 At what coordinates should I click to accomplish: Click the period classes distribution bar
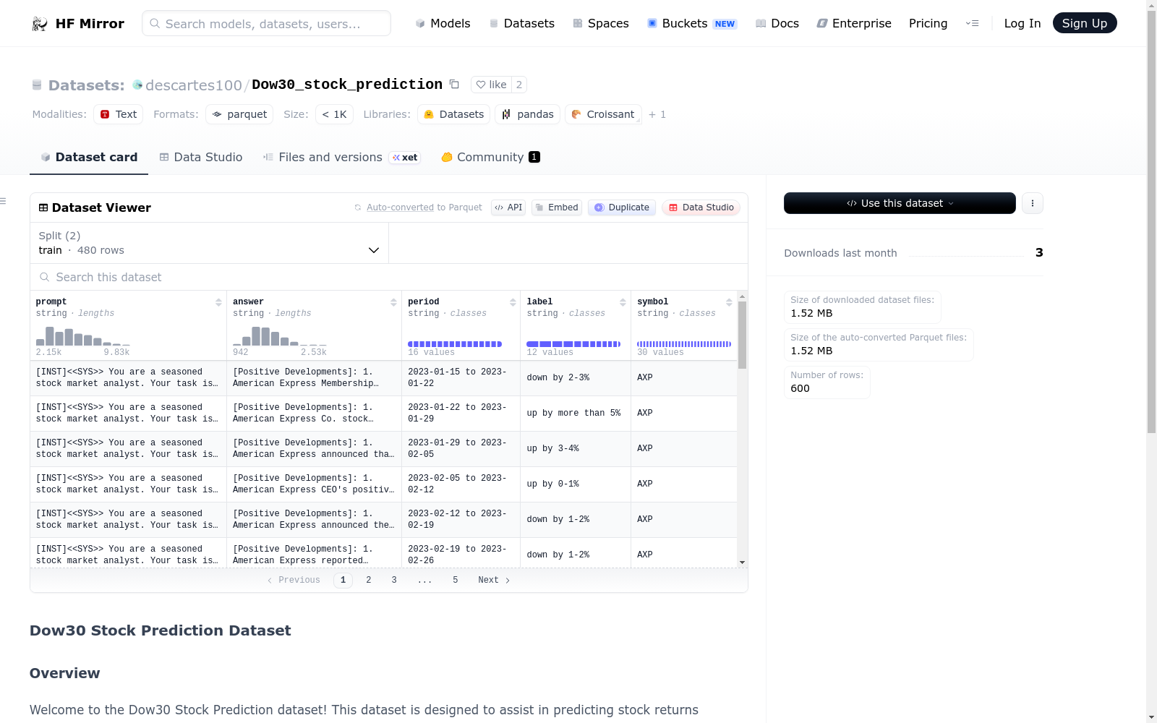tap(455, 344)
